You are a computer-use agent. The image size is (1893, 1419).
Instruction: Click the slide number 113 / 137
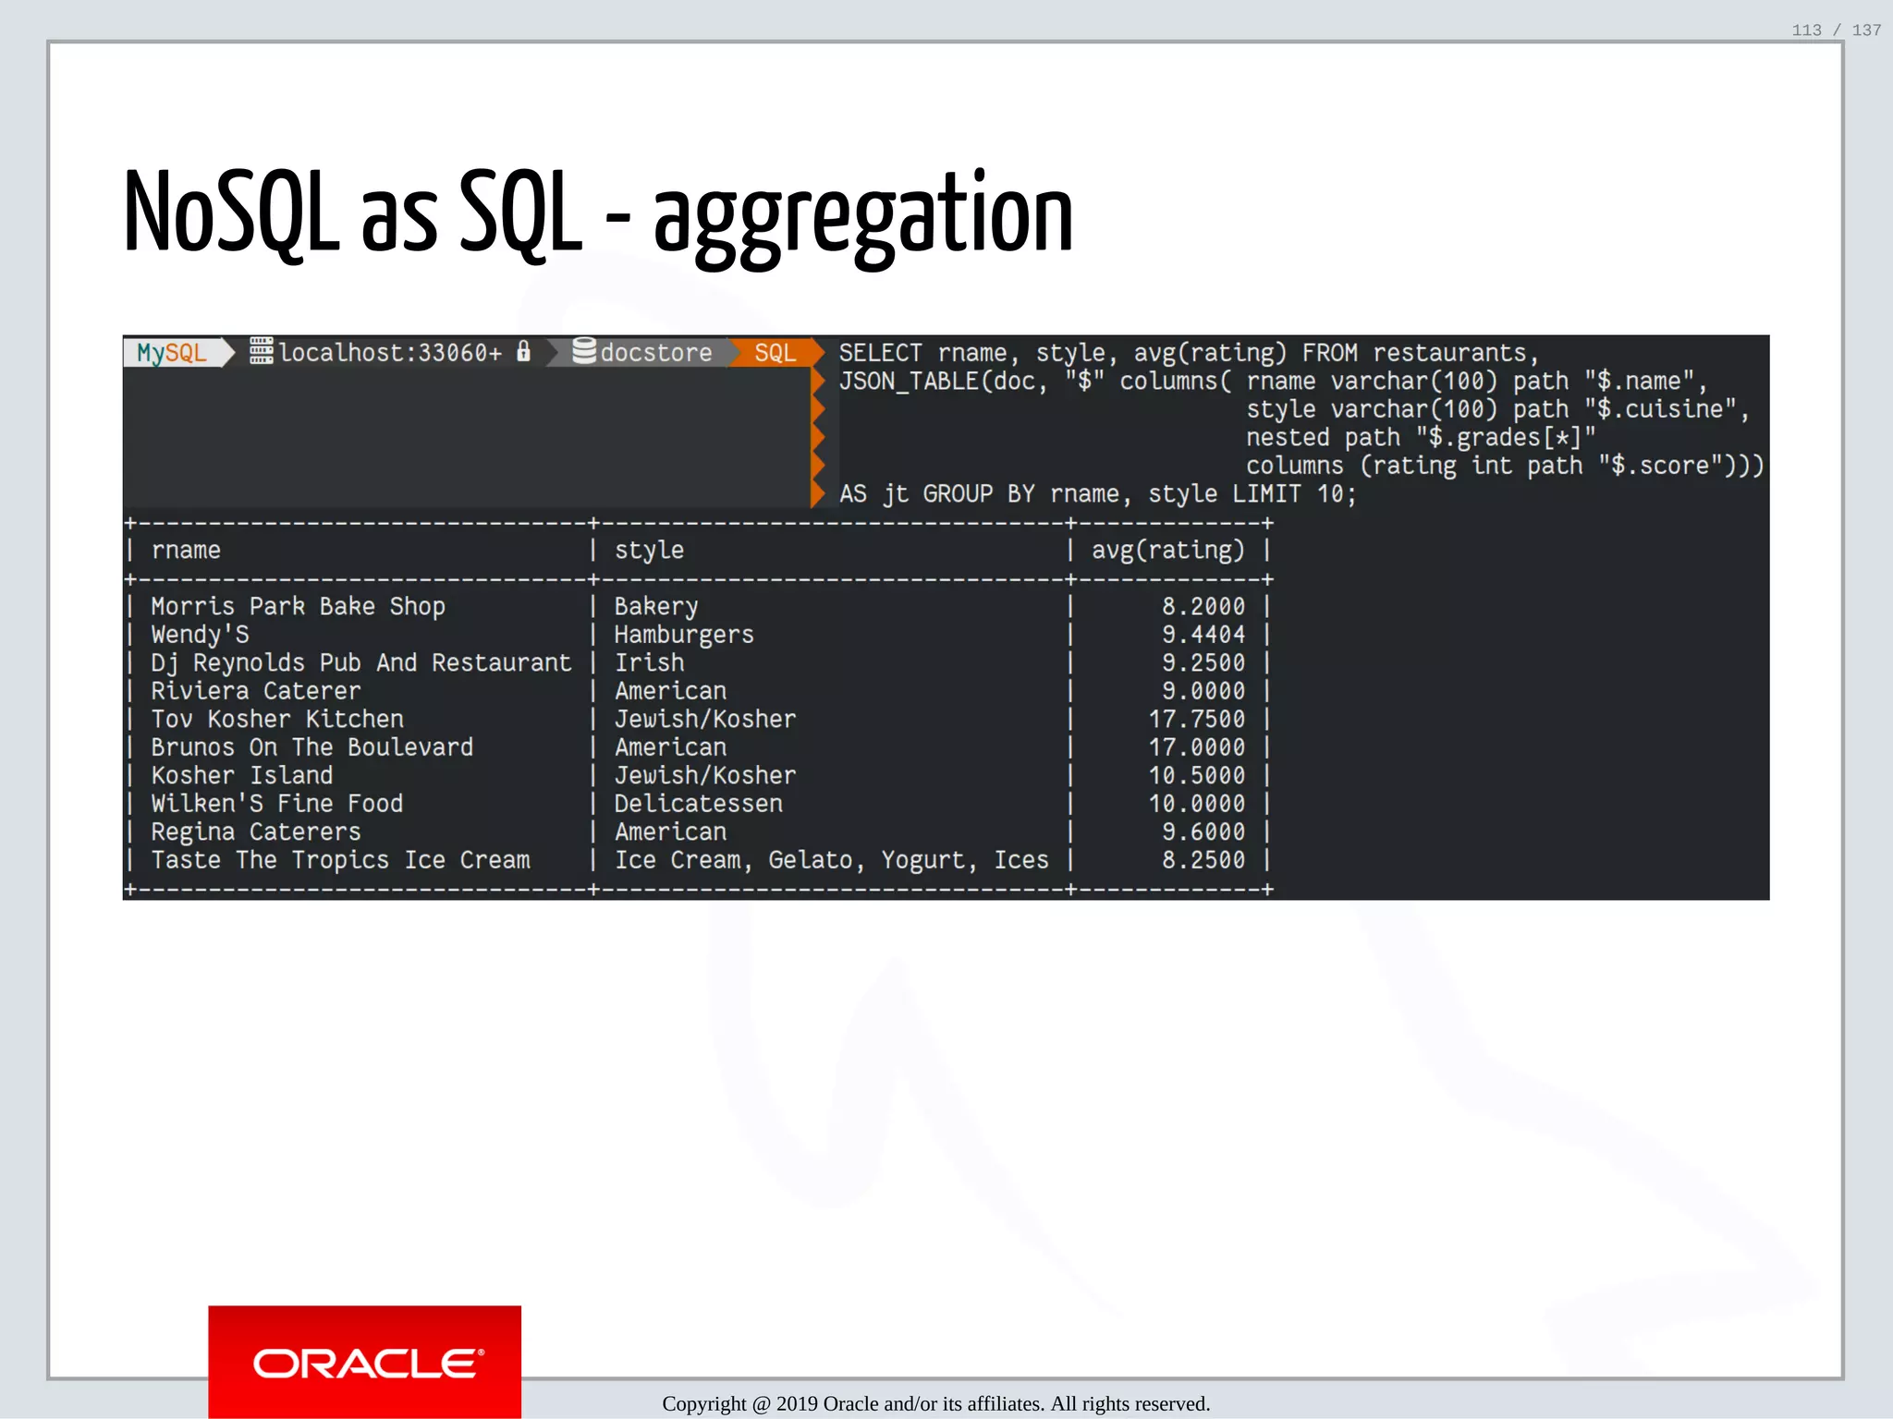coord(1836,30)
